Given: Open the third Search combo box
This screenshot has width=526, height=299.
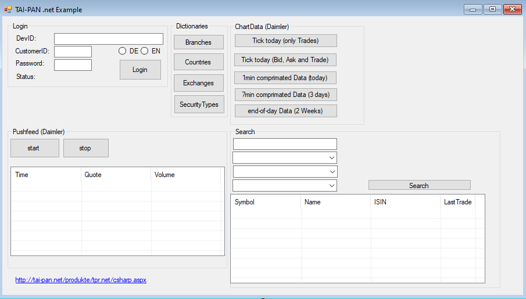Looking at the screenshot, I should (x=285, y=185).
